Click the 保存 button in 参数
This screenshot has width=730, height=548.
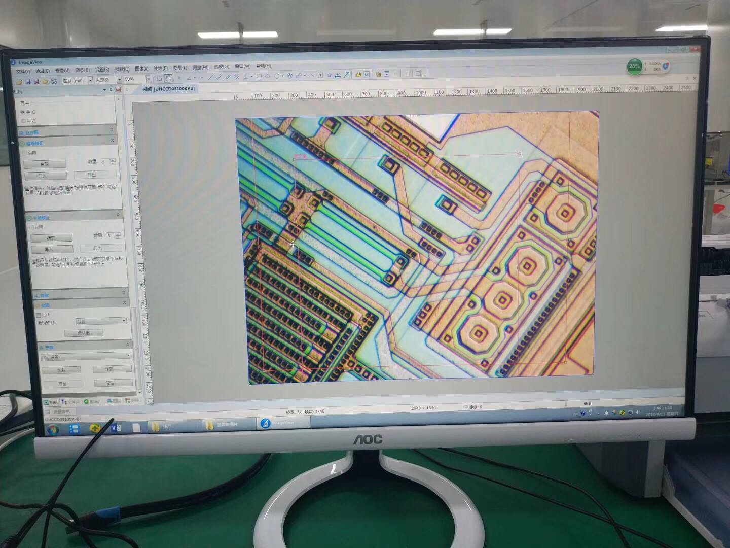pyautogui.click(x=112, y=369)
